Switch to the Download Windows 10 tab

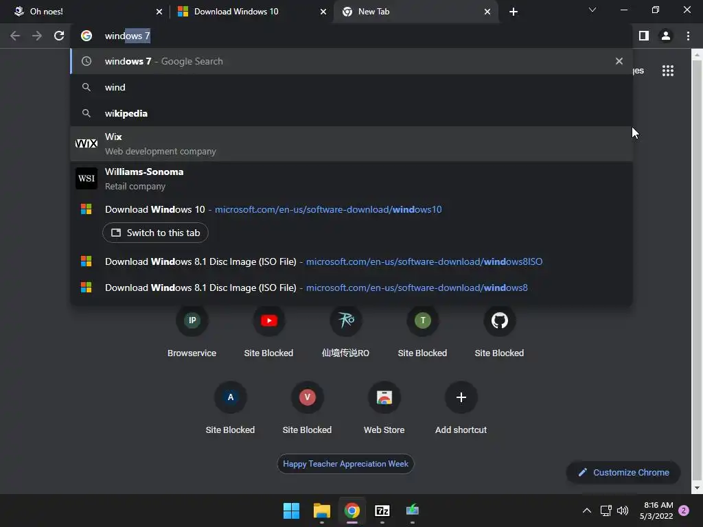251,12
